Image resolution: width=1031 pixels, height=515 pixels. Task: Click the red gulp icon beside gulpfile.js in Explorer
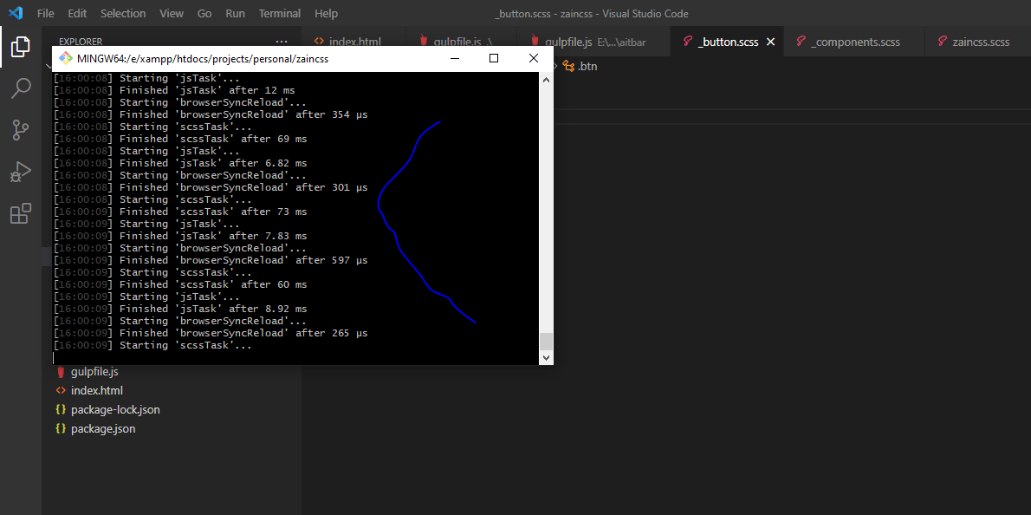[x=61, y=371]
